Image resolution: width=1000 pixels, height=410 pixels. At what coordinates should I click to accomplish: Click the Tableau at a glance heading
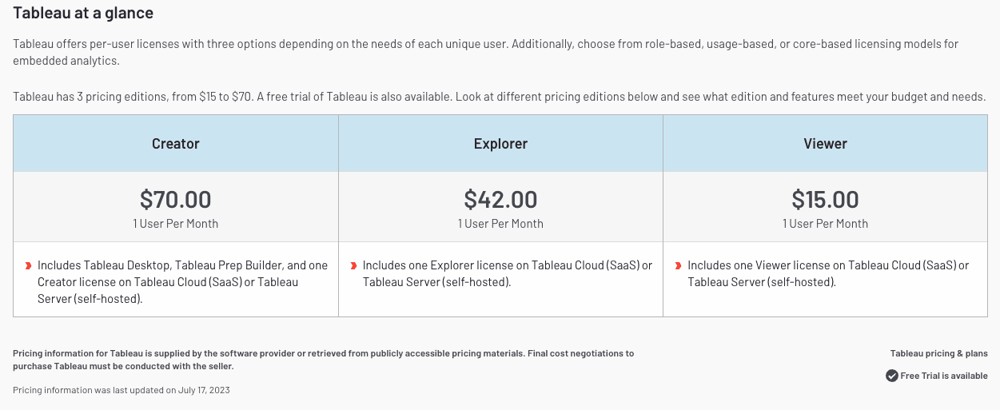pyautogui.click(x=83, y=13)
